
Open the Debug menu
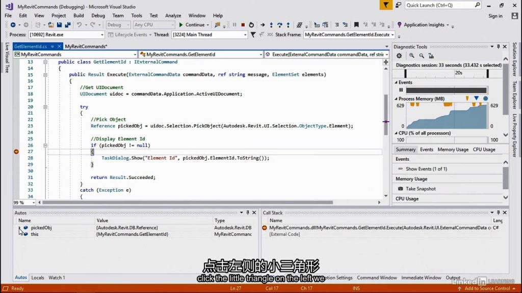(x=98, y=16)
